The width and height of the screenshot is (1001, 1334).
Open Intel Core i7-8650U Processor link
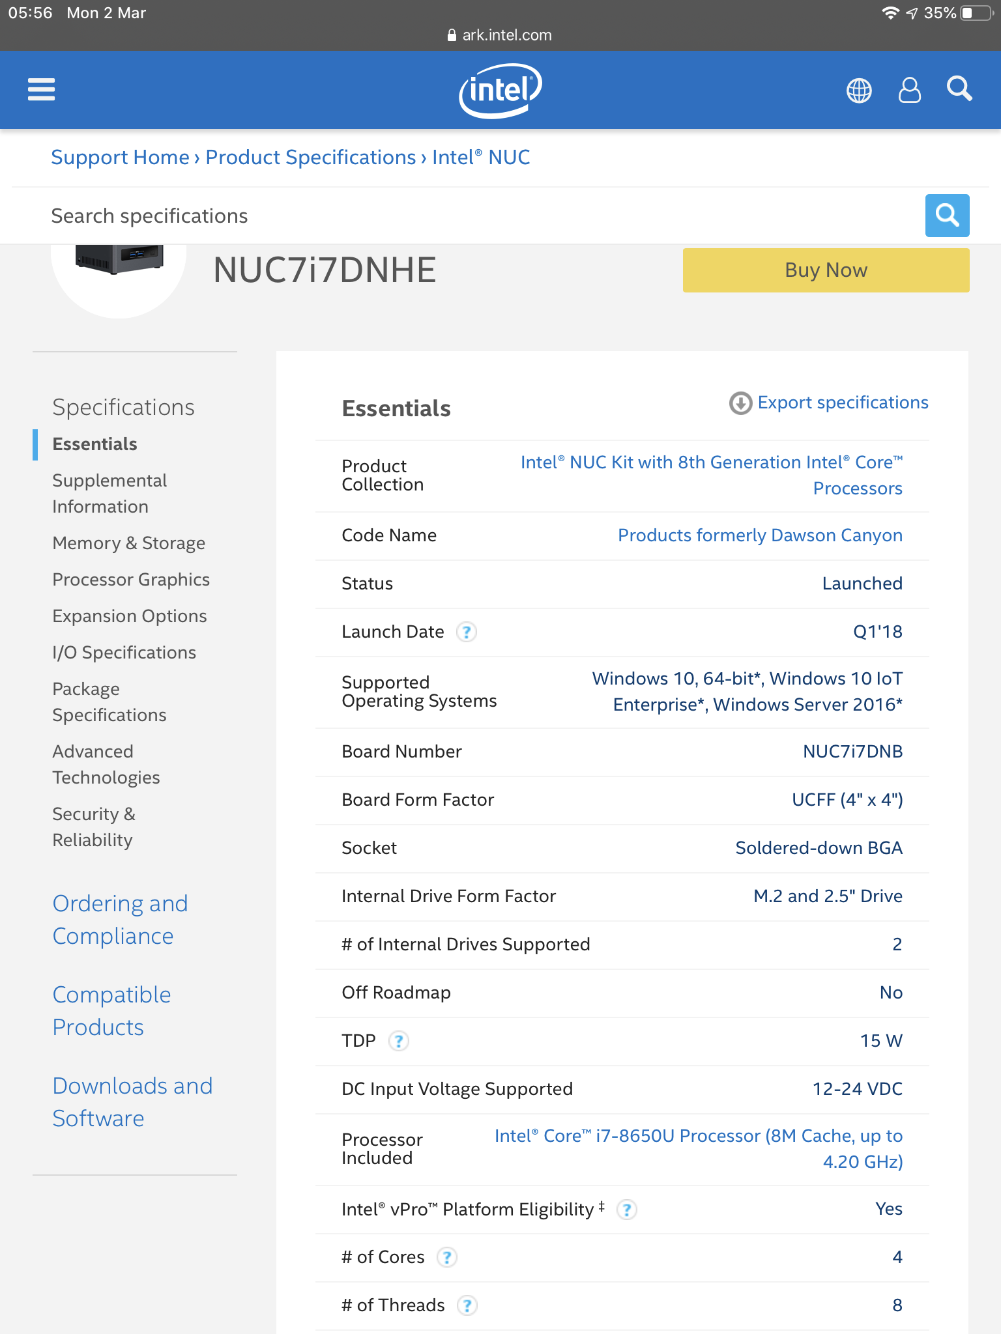point(699,1148)
